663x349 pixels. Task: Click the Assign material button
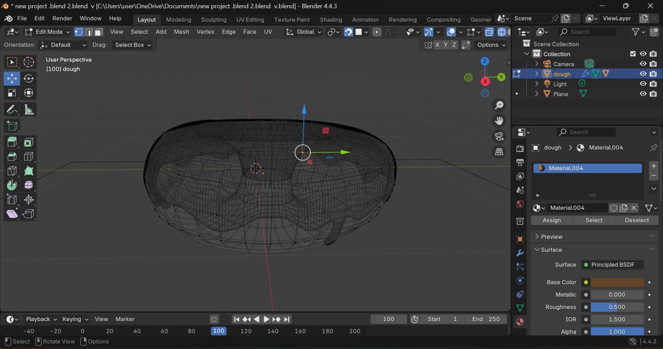(551, 220)
